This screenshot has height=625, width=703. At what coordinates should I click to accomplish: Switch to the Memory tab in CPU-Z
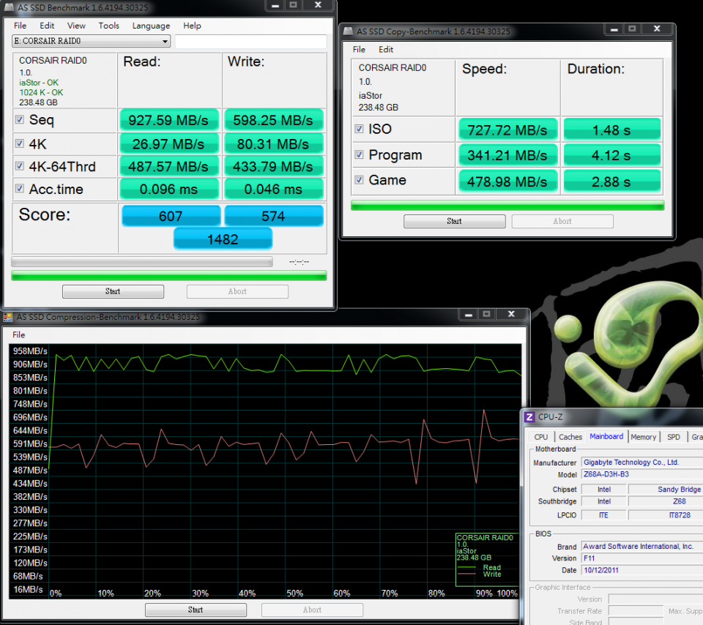click(643, 437)
